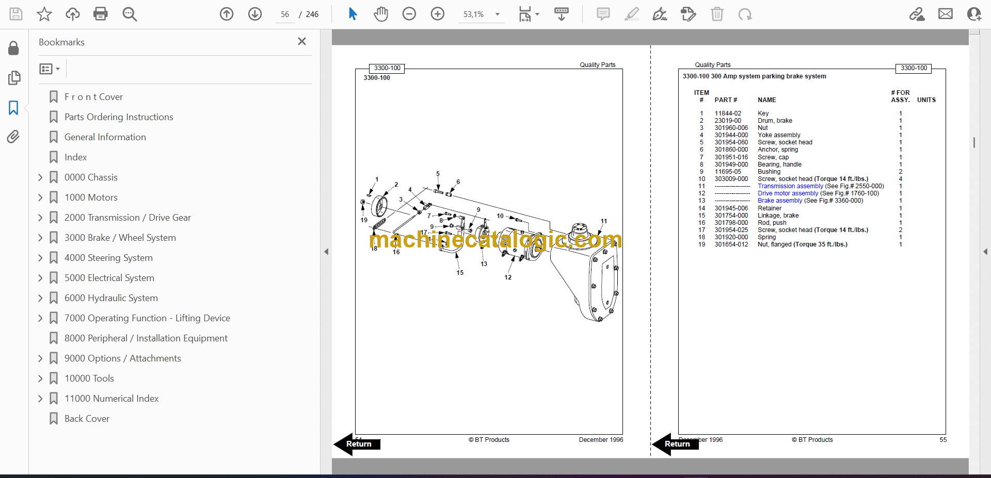This screenshot has width=991, height=478.
Task: Open the Back Cover bookmark
Action: [87, 419]
